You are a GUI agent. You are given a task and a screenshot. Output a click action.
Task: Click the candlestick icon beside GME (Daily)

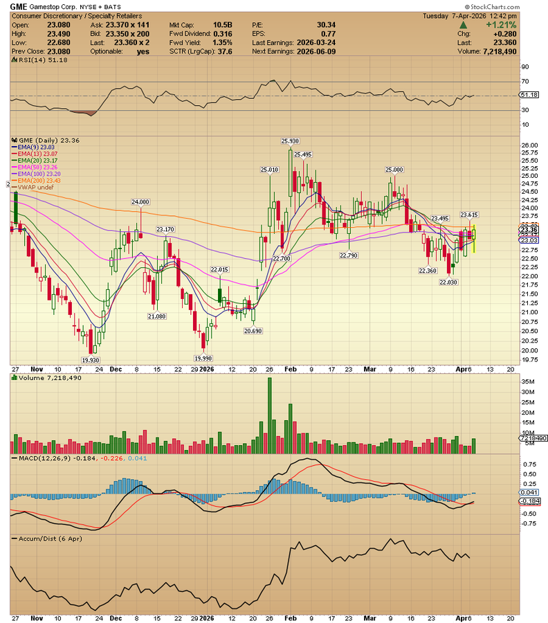click(x=15, y=141)
